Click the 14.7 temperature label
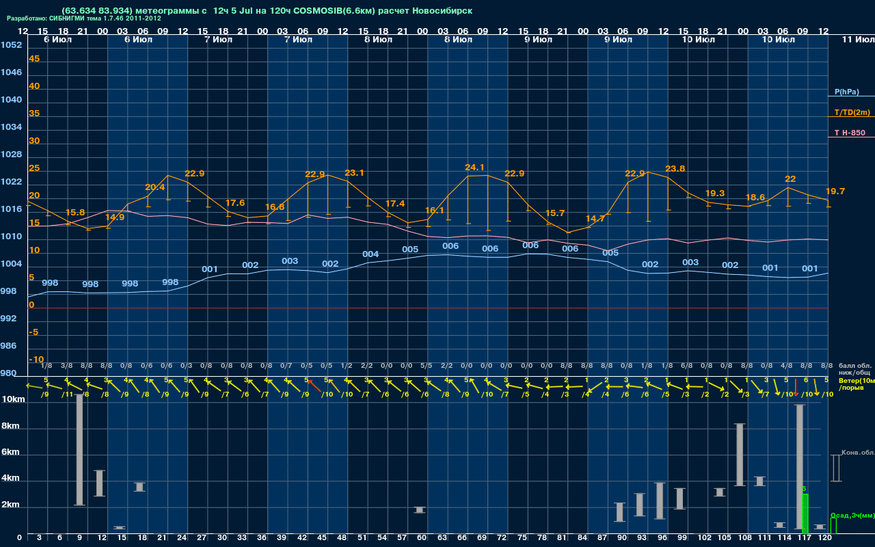The image size is (875, 547). pyautogui.click(x=595, y=219)
